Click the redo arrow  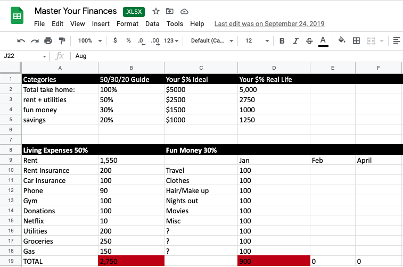[35, 40]
